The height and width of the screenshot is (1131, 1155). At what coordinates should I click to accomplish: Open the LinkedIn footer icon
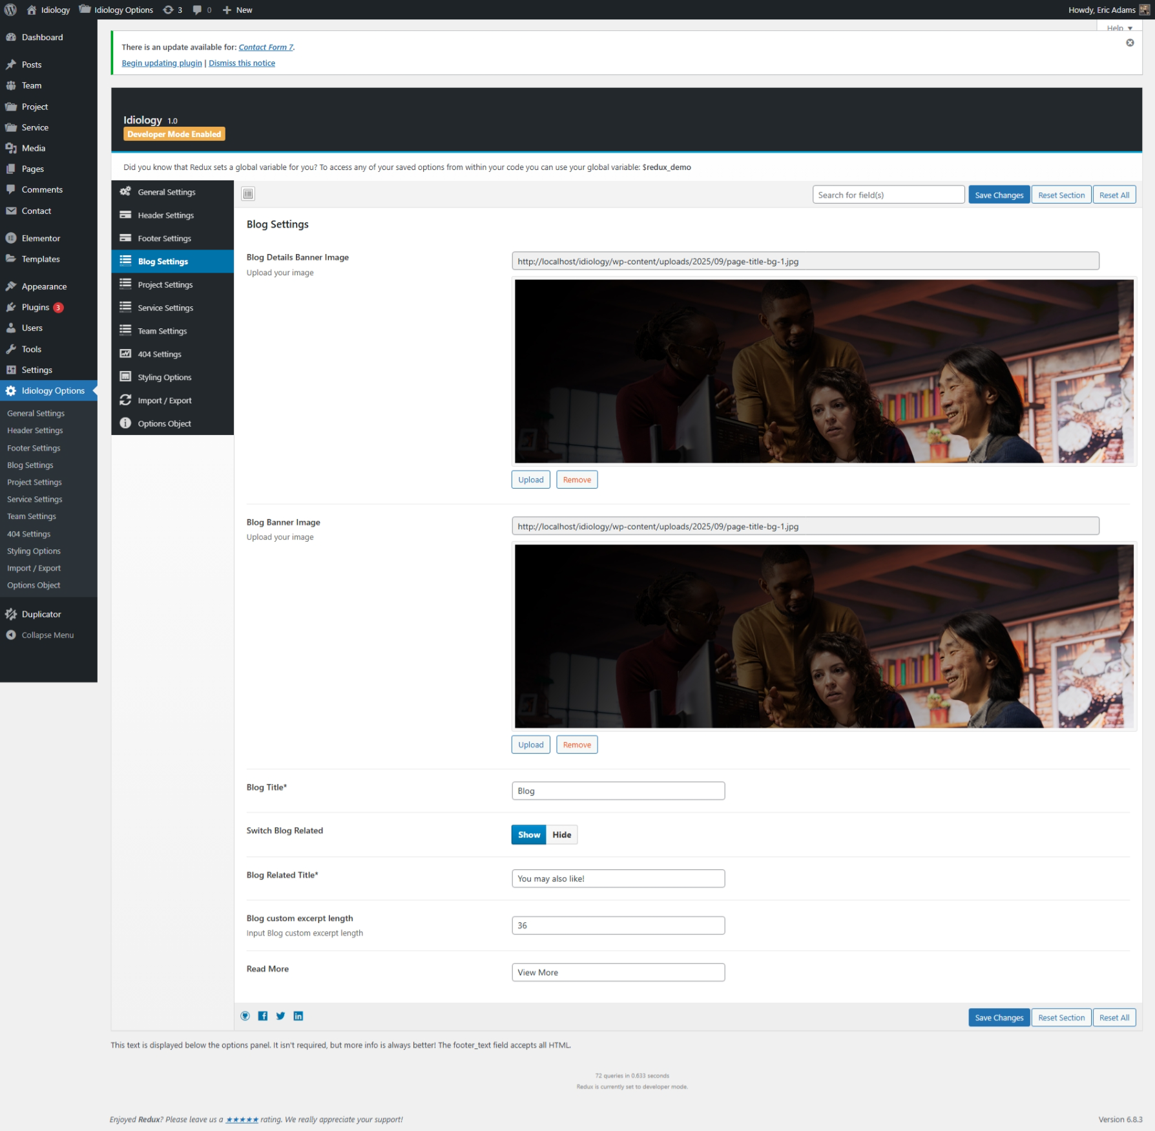[298, 1016]
